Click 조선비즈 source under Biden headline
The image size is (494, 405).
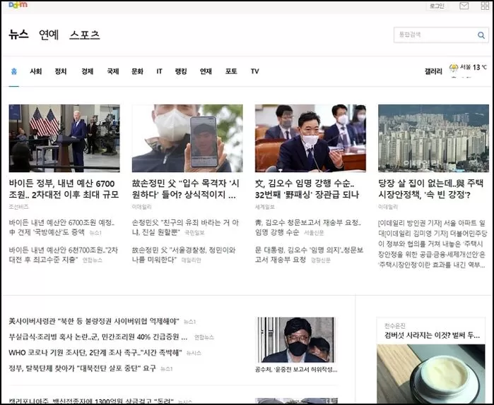pyautogui.click(x=18, y=207)
